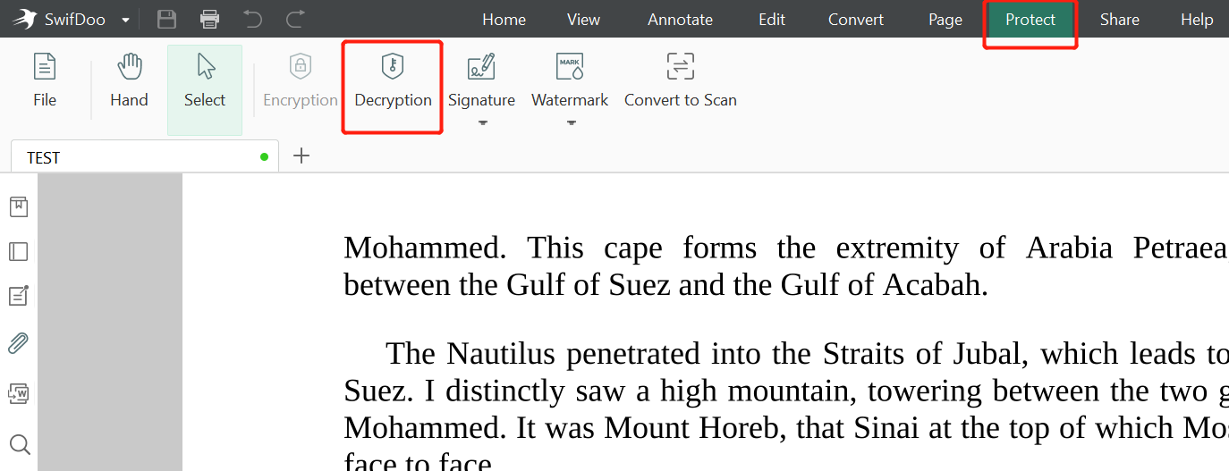Add a new tab with plus icon
The width and height of the screenshot is (1229, 471).
[301, 156]
